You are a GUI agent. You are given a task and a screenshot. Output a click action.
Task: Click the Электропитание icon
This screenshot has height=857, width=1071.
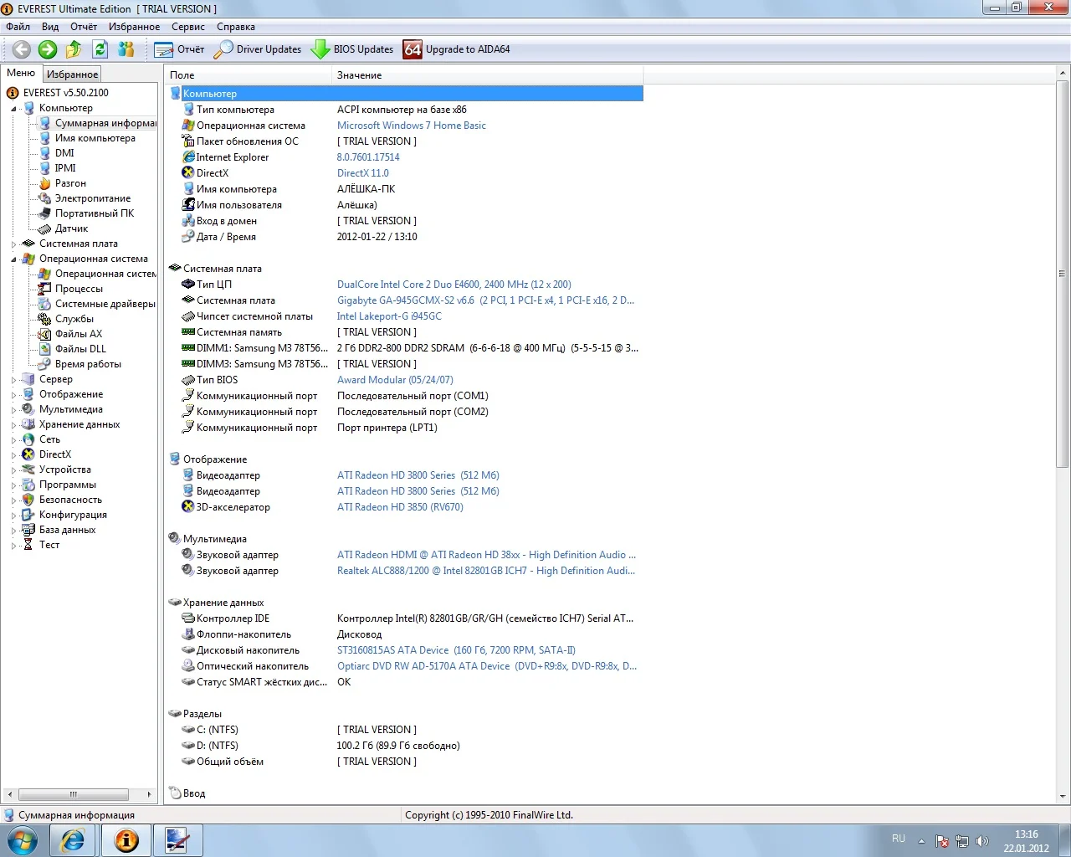(45, 198)
